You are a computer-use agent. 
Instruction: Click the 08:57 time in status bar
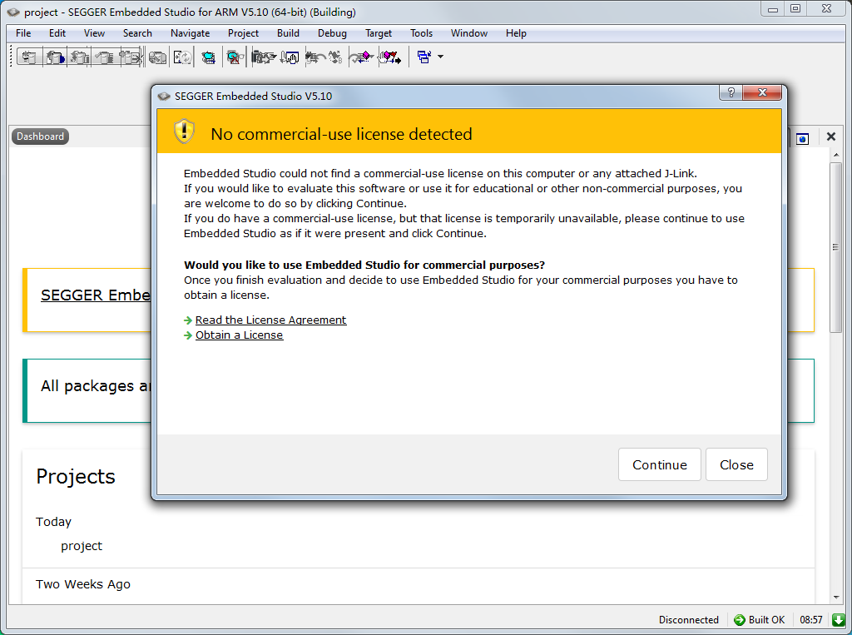pos(810,620)
